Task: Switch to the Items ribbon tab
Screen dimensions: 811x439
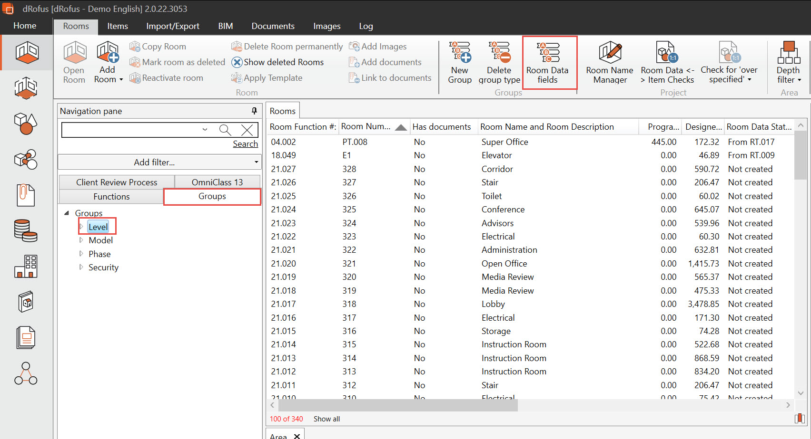Action: click(x=118, y=26)
